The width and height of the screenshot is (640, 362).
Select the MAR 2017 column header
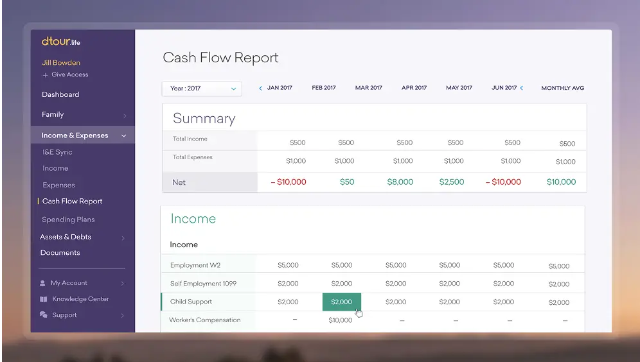[x=369, y=88]
